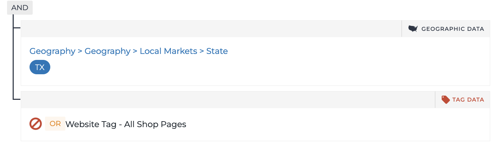Select the TAG DATA label
The height and width of the screenshot is (152, 500).
click(468, 100)
